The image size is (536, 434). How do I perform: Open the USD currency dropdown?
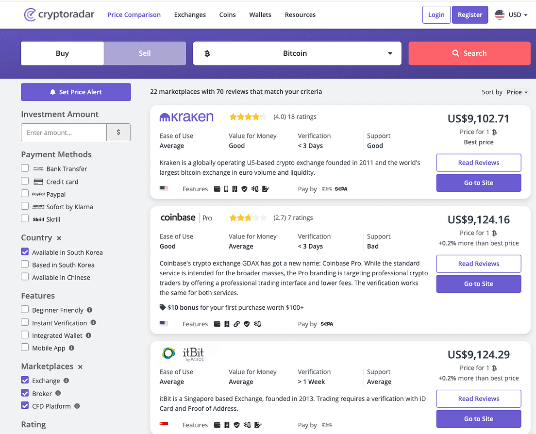click(x=511, y=15)
